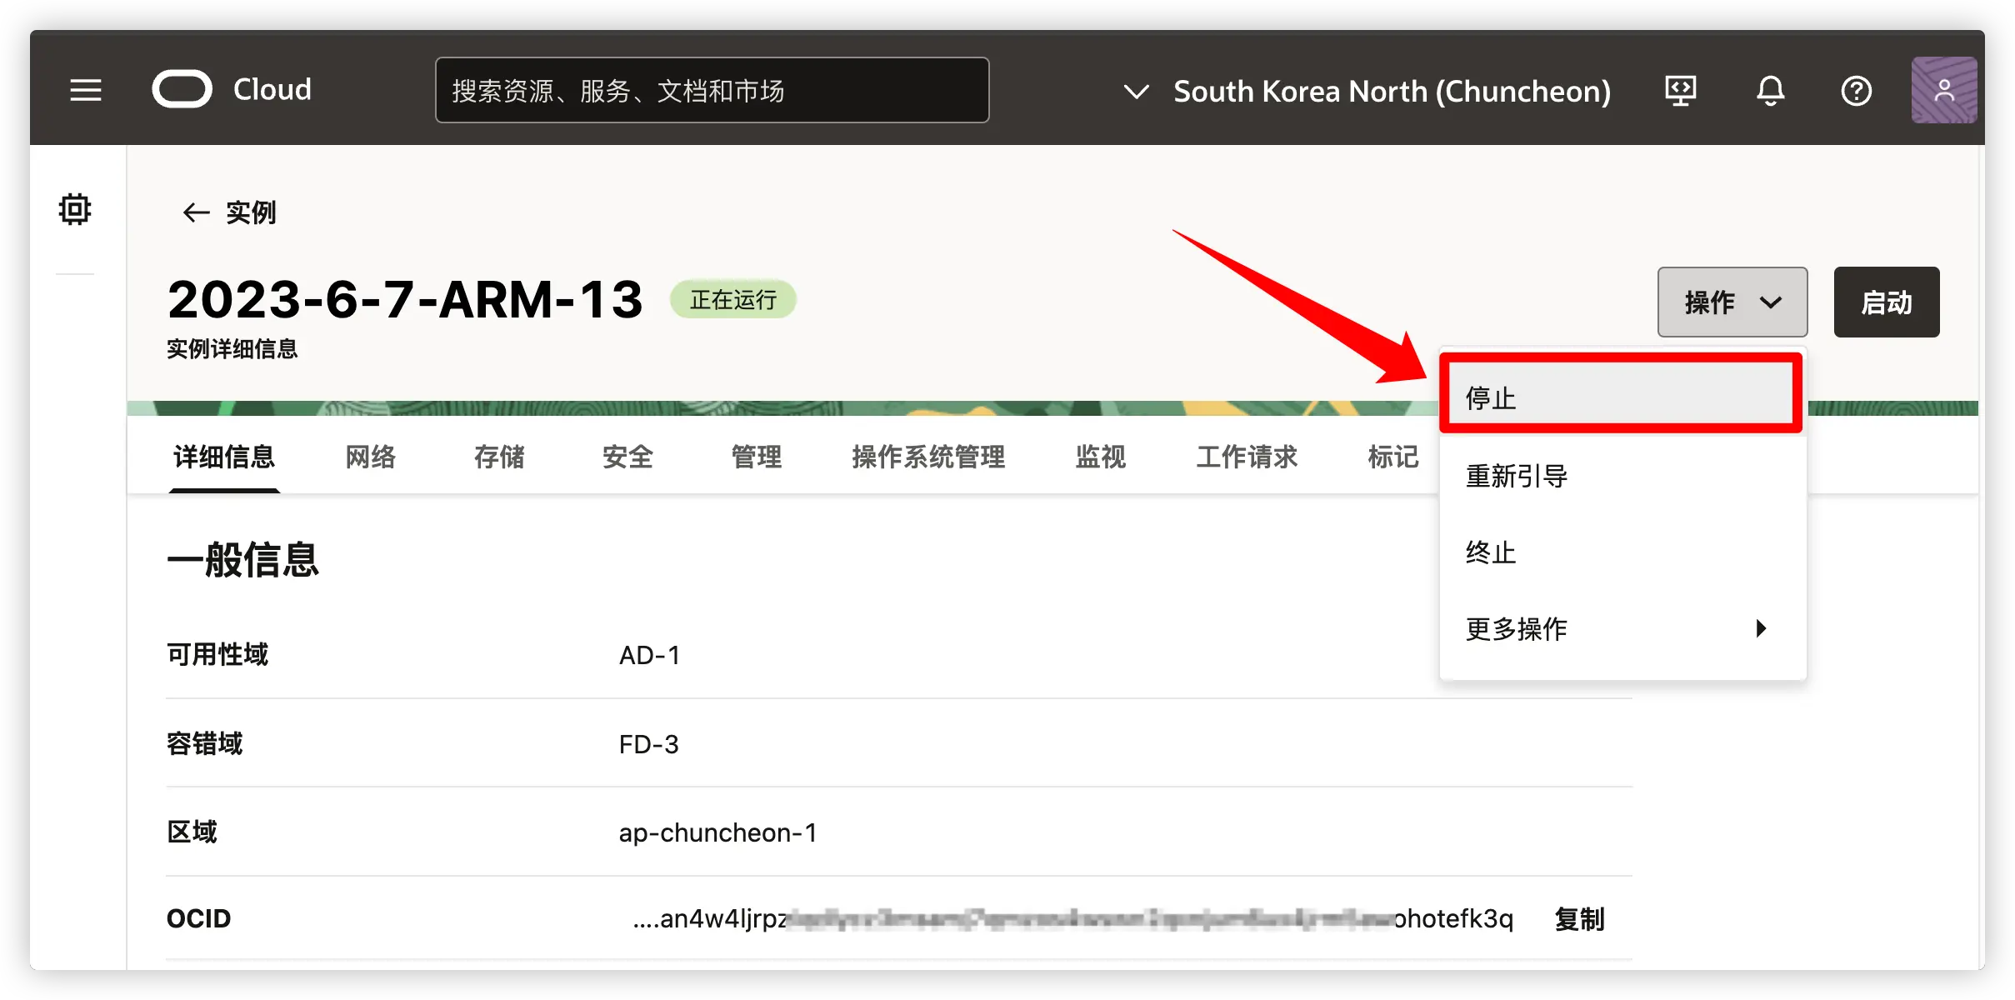Click the back arrow beside 实例
This screenshot has height=1000, width=2015.
pos(196,212)
